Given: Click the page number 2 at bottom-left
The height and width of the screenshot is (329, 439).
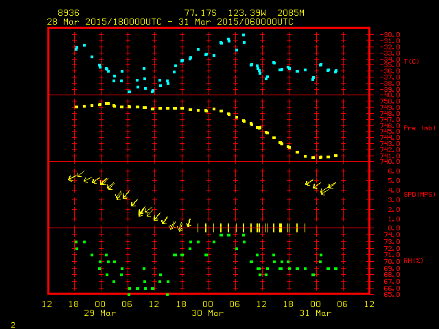Looking at the screenshot, I should tap(13, 325).
